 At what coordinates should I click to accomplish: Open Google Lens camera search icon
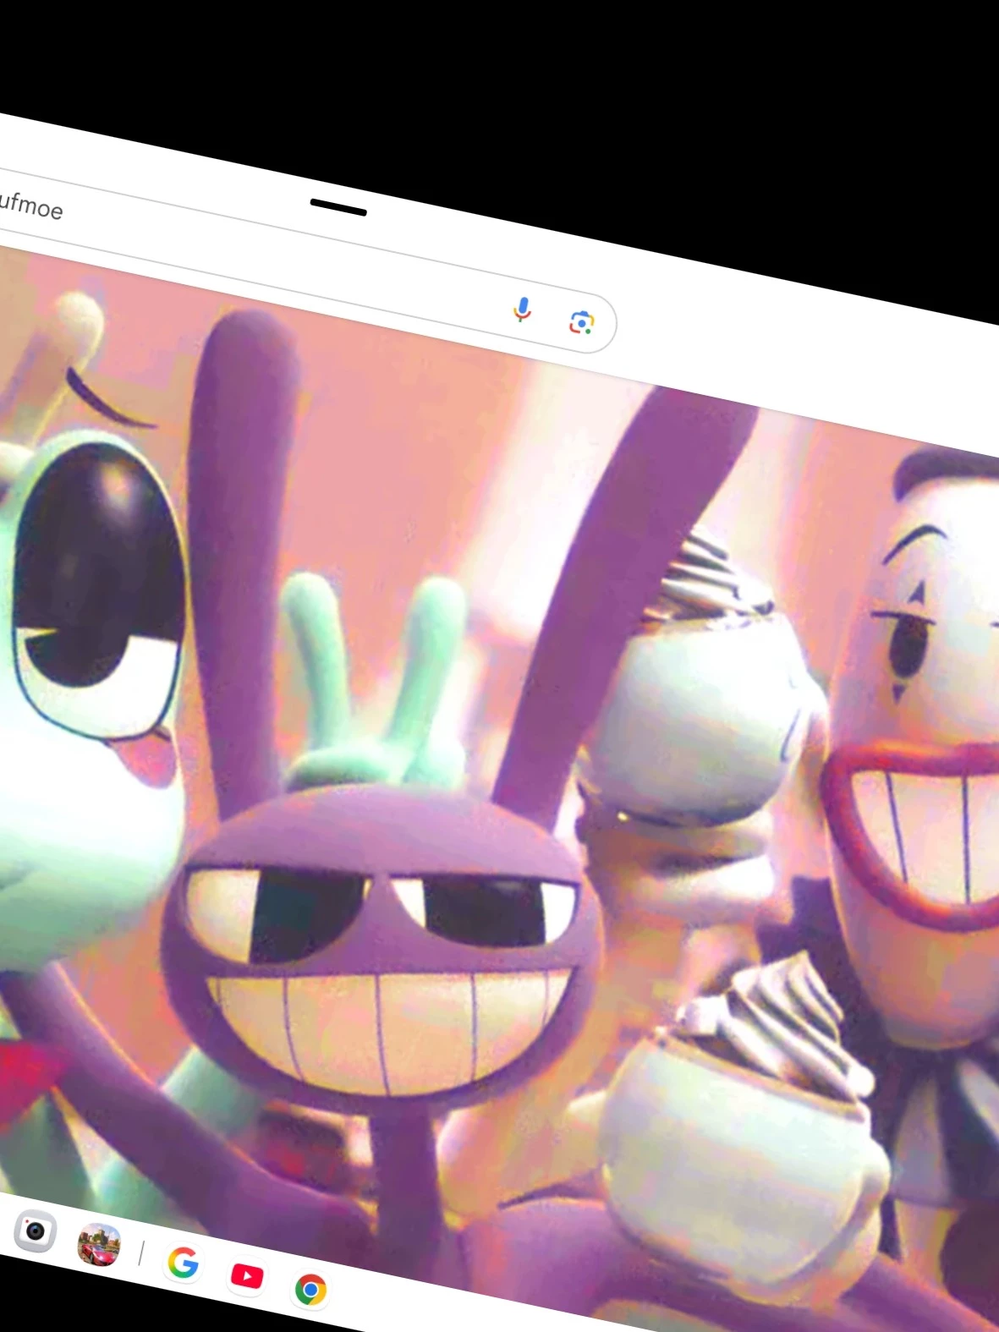tap(582, 322)
